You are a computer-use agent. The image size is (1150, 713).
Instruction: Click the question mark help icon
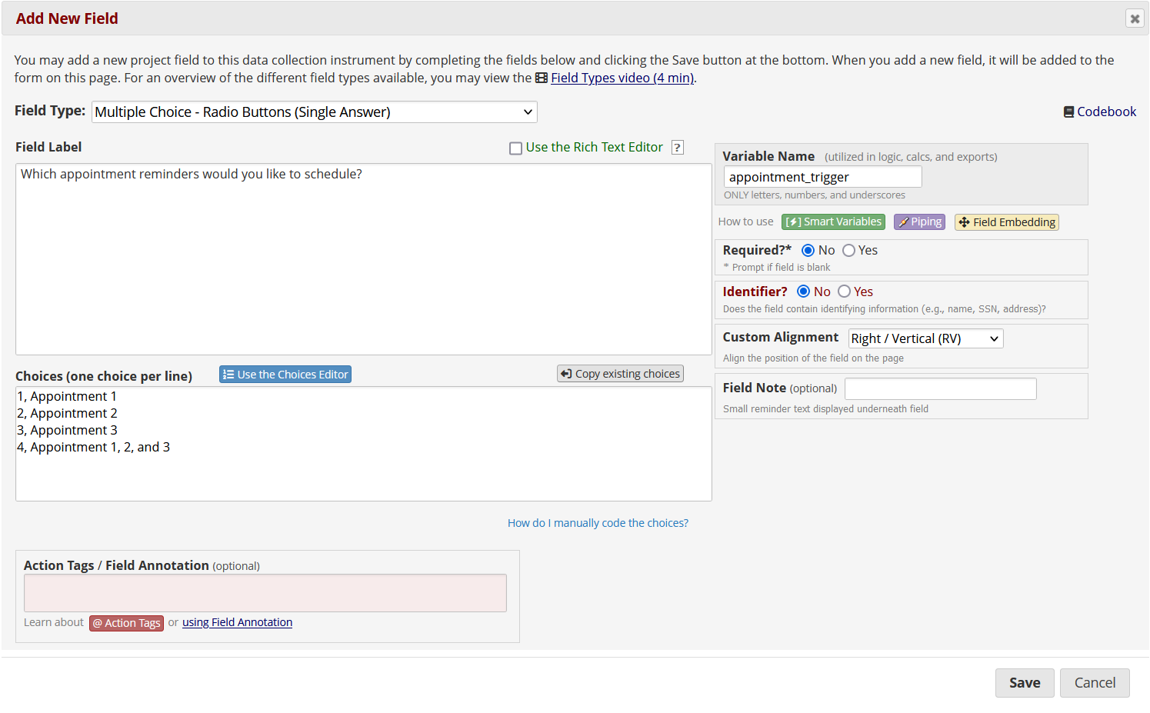tap(678, 148)
